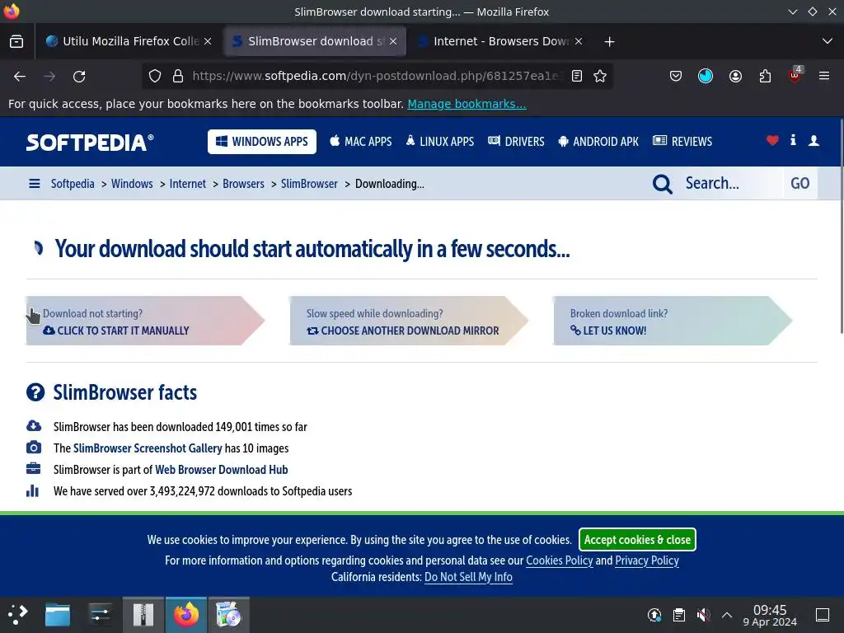Close the SlimBrowser download tab
Viewport: 844px width, 633px height.
click(x=393, y=41)
